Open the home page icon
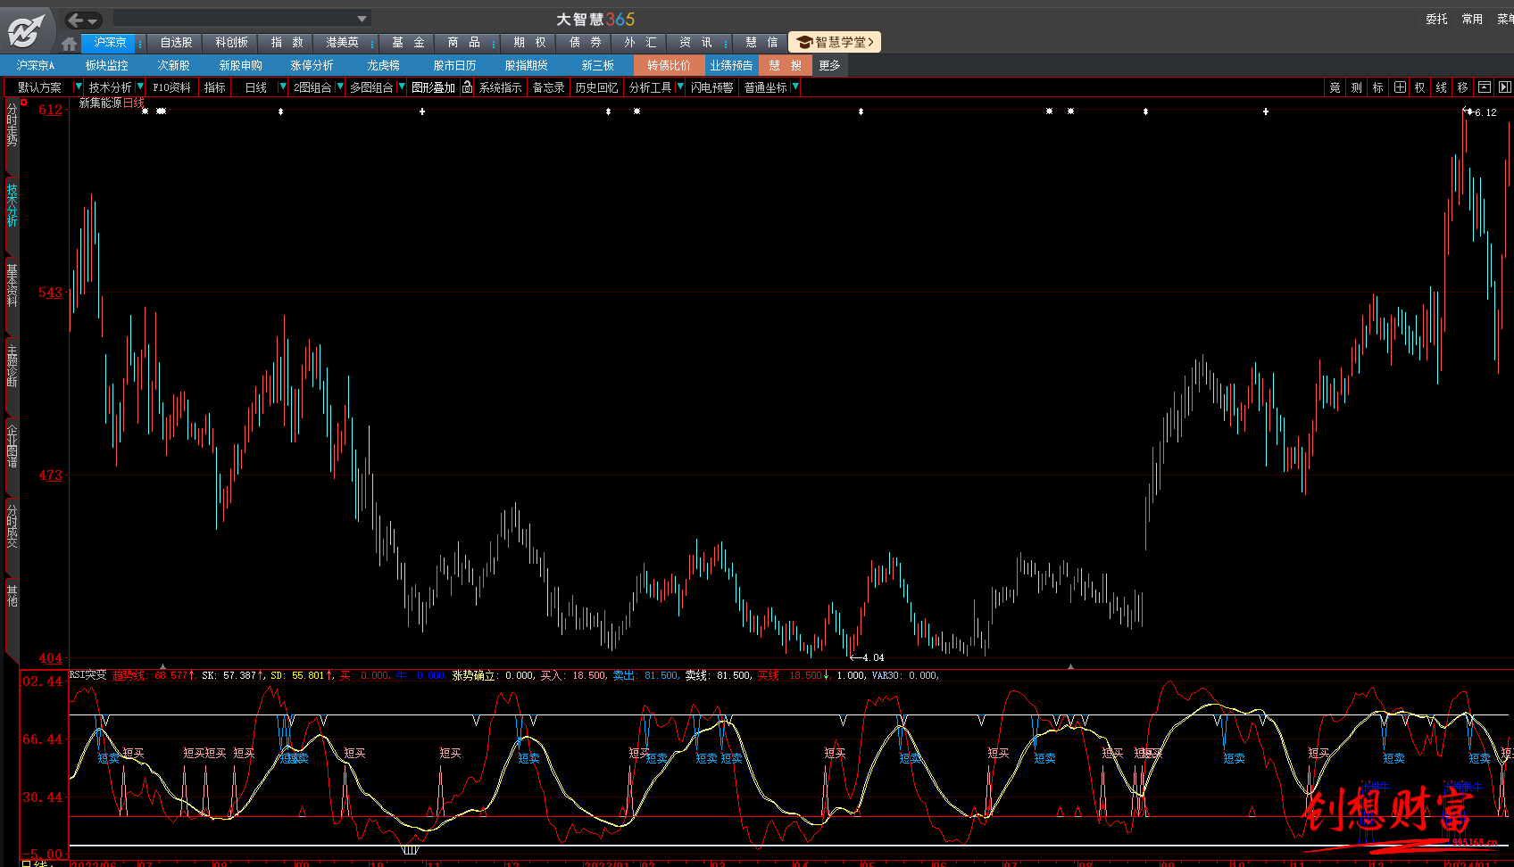This screenshot has width=1514, height=867. [70, 43]
